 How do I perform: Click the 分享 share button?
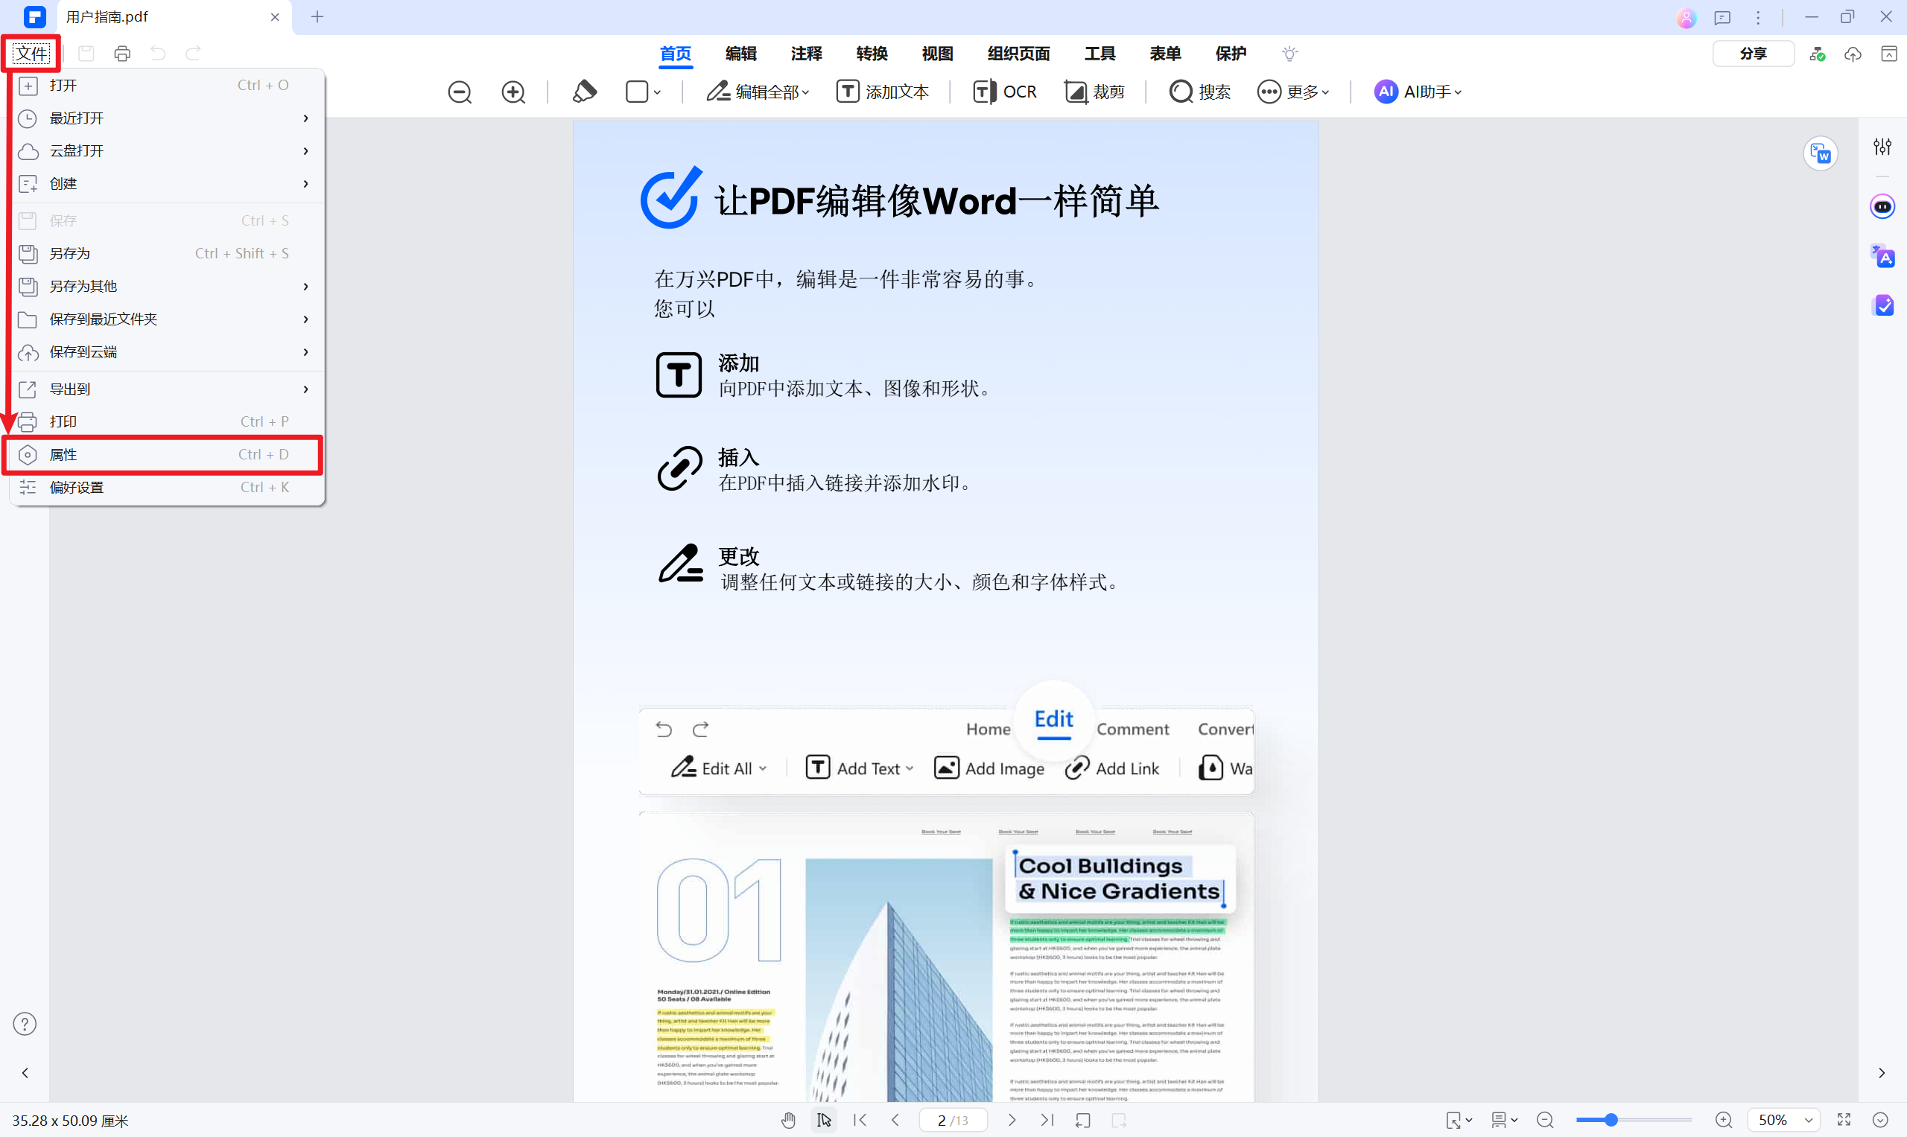(1754, 54)
